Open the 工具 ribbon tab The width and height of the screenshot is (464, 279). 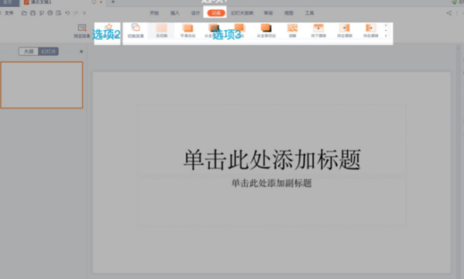[309, 13]
